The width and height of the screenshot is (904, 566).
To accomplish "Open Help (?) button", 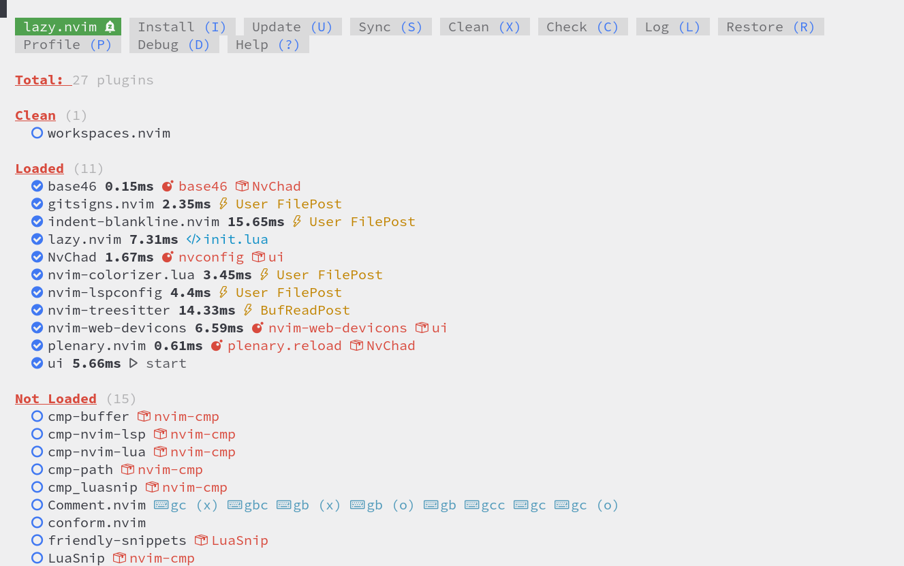I will [268, 44].
